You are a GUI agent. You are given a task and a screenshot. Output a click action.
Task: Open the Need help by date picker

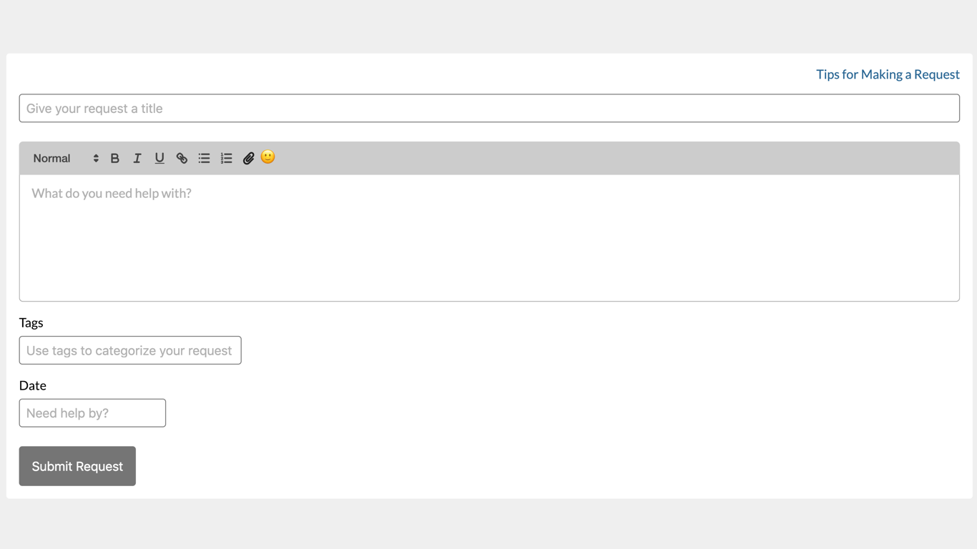[x=92, y=413]
